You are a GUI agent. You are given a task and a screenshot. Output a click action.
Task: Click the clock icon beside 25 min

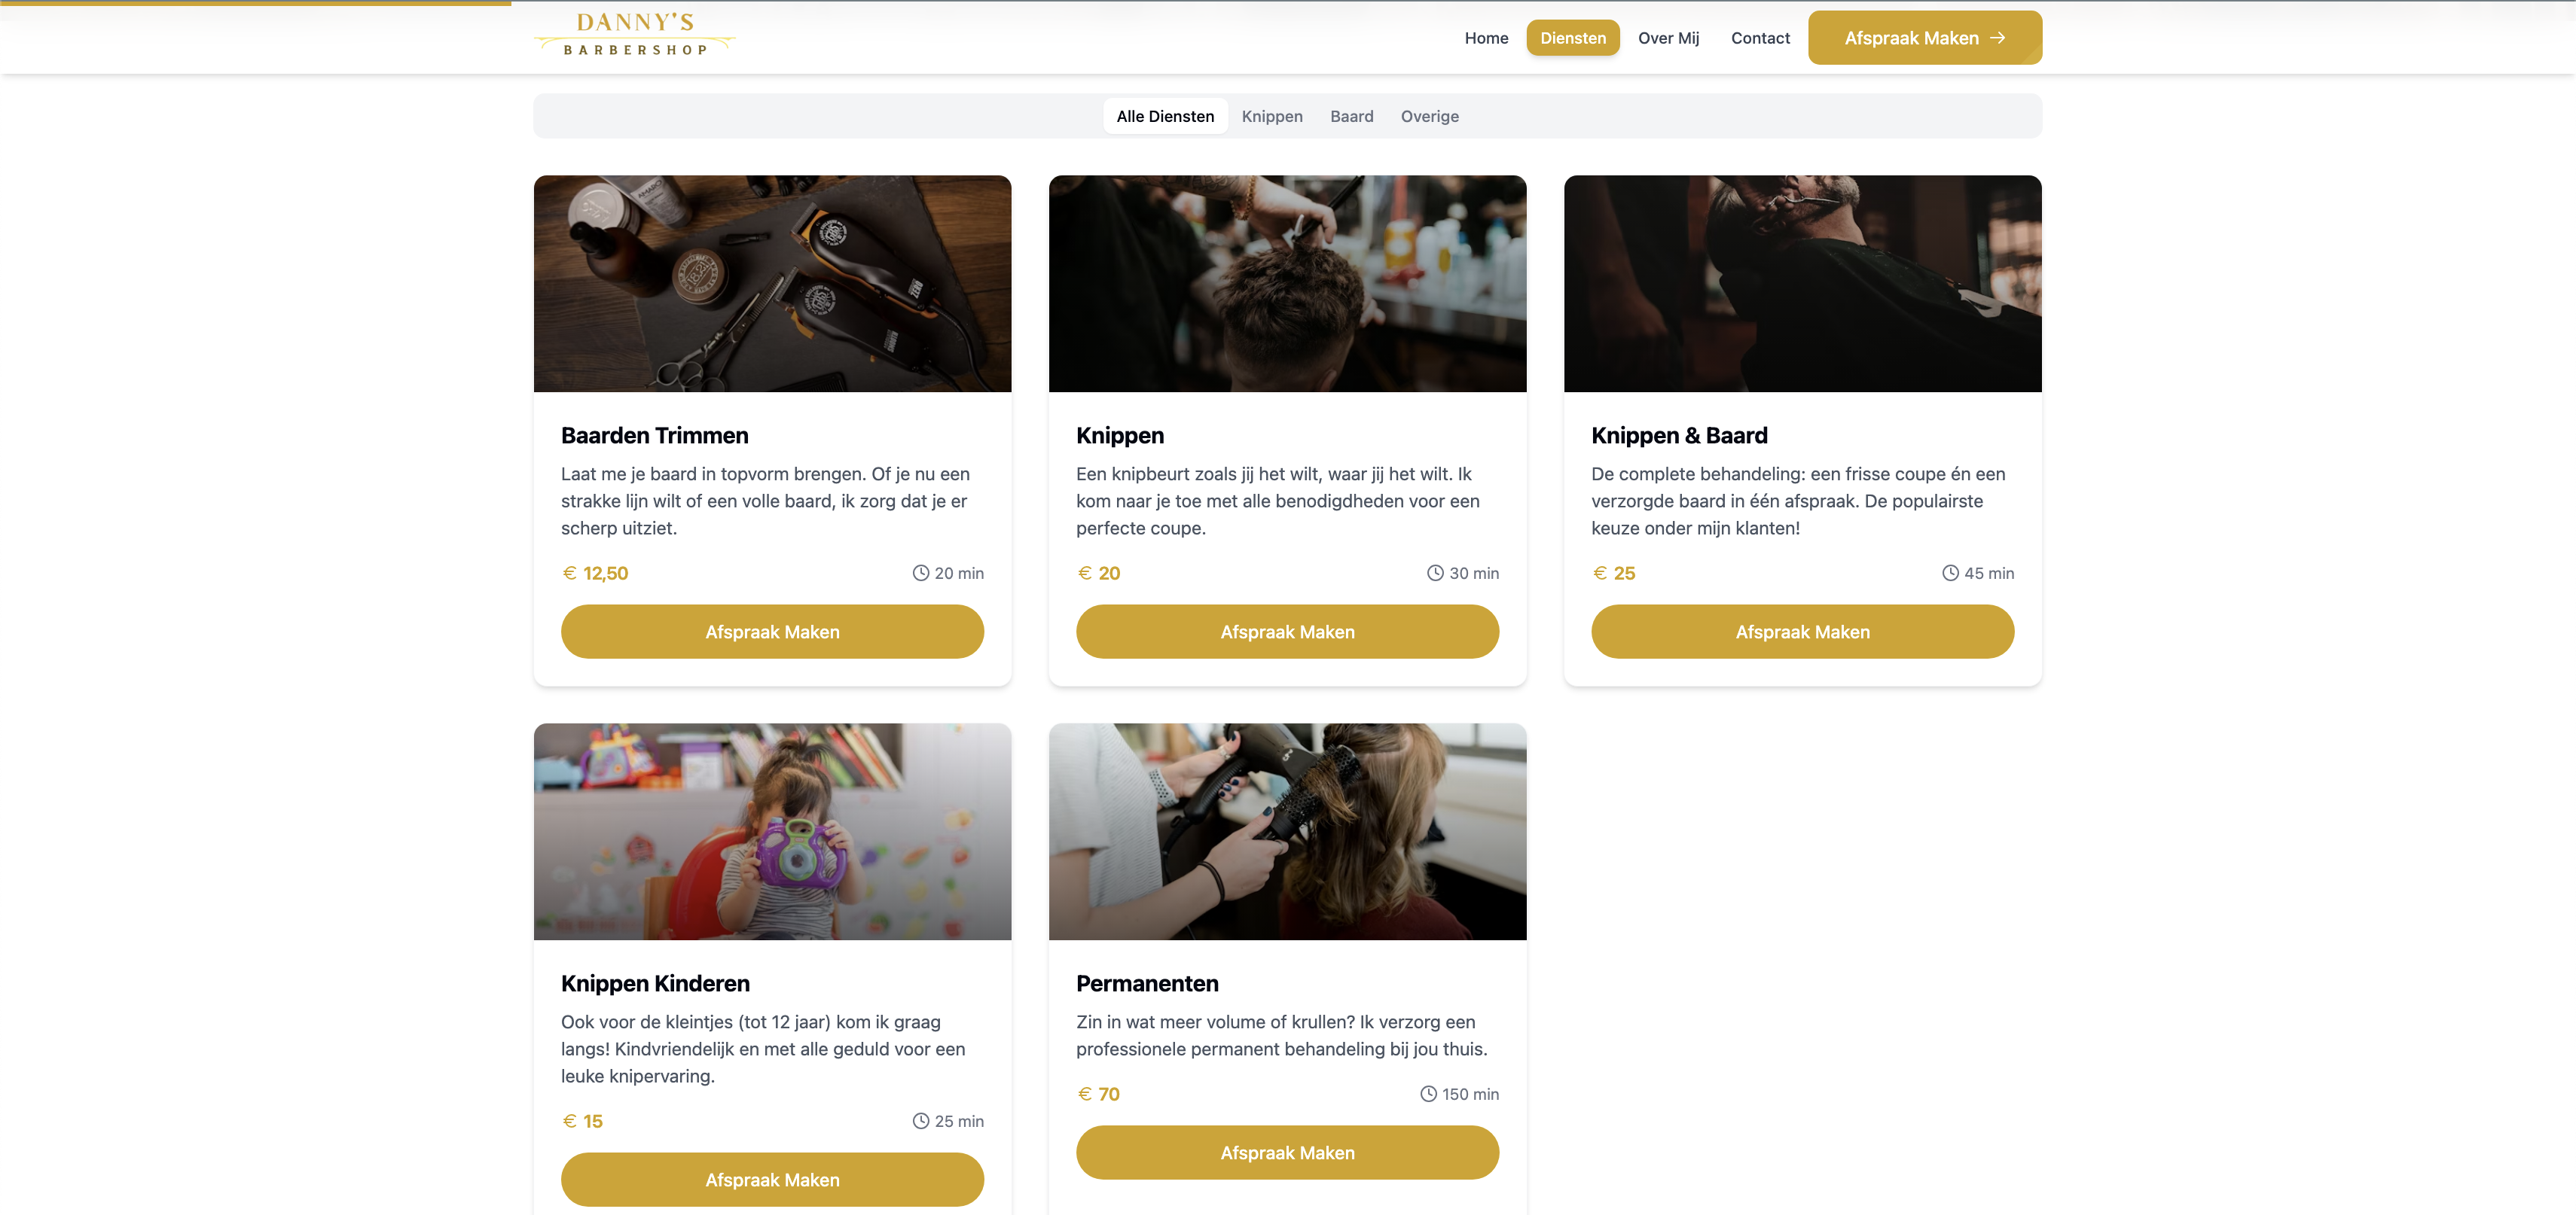pos(920,1121)
